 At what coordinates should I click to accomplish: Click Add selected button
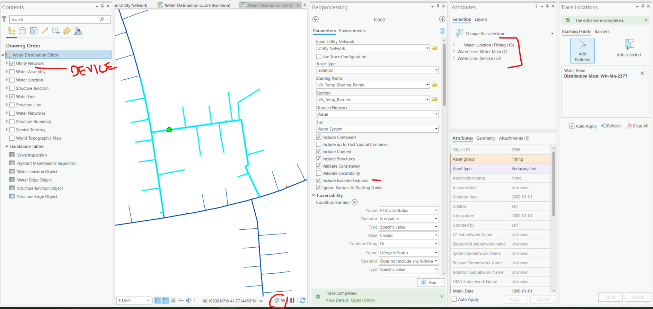[x=628, y=48]
